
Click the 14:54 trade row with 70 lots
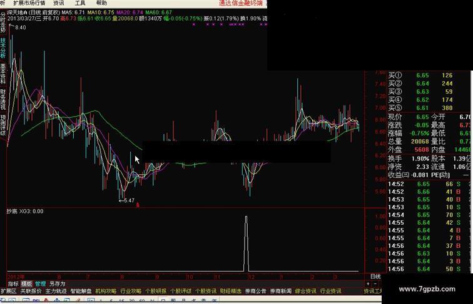[x=424, y=215]
